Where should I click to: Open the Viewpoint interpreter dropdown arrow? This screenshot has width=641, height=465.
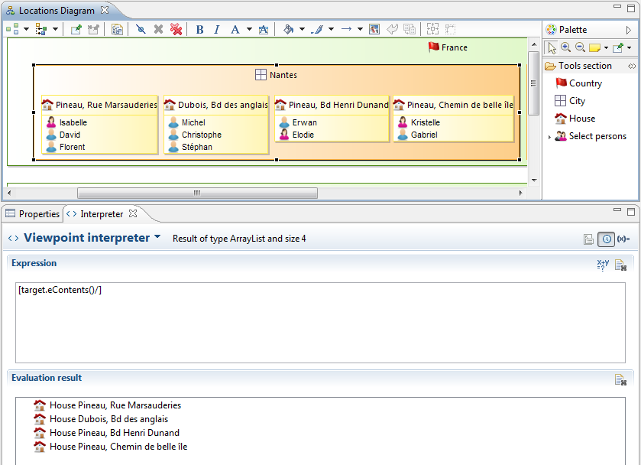(157, 237)
